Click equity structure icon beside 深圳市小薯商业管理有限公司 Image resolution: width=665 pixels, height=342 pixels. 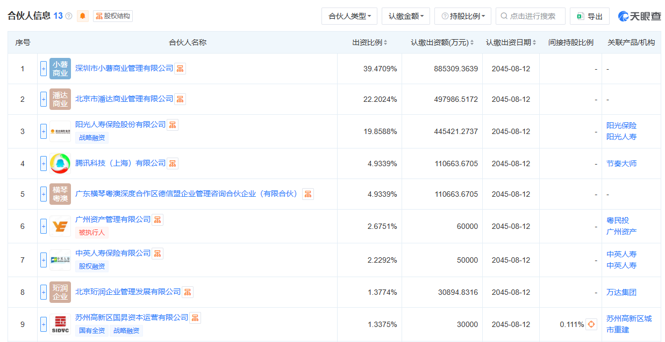(180, 69)
